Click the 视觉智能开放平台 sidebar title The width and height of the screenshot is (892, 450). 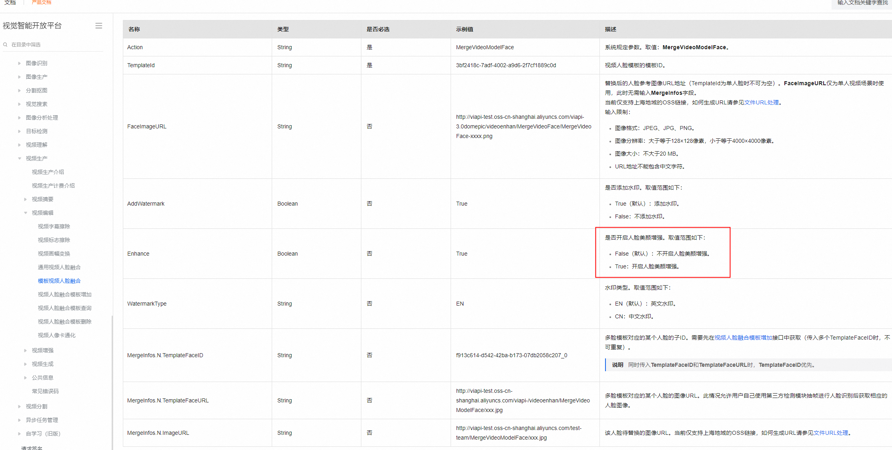(32, 26)
